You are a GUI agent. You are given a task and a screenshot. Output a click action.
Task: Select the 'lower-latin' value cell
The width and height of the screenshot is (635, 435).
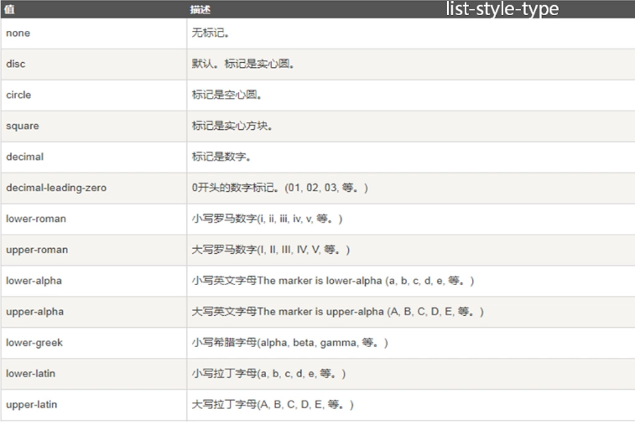pos(94,374)
